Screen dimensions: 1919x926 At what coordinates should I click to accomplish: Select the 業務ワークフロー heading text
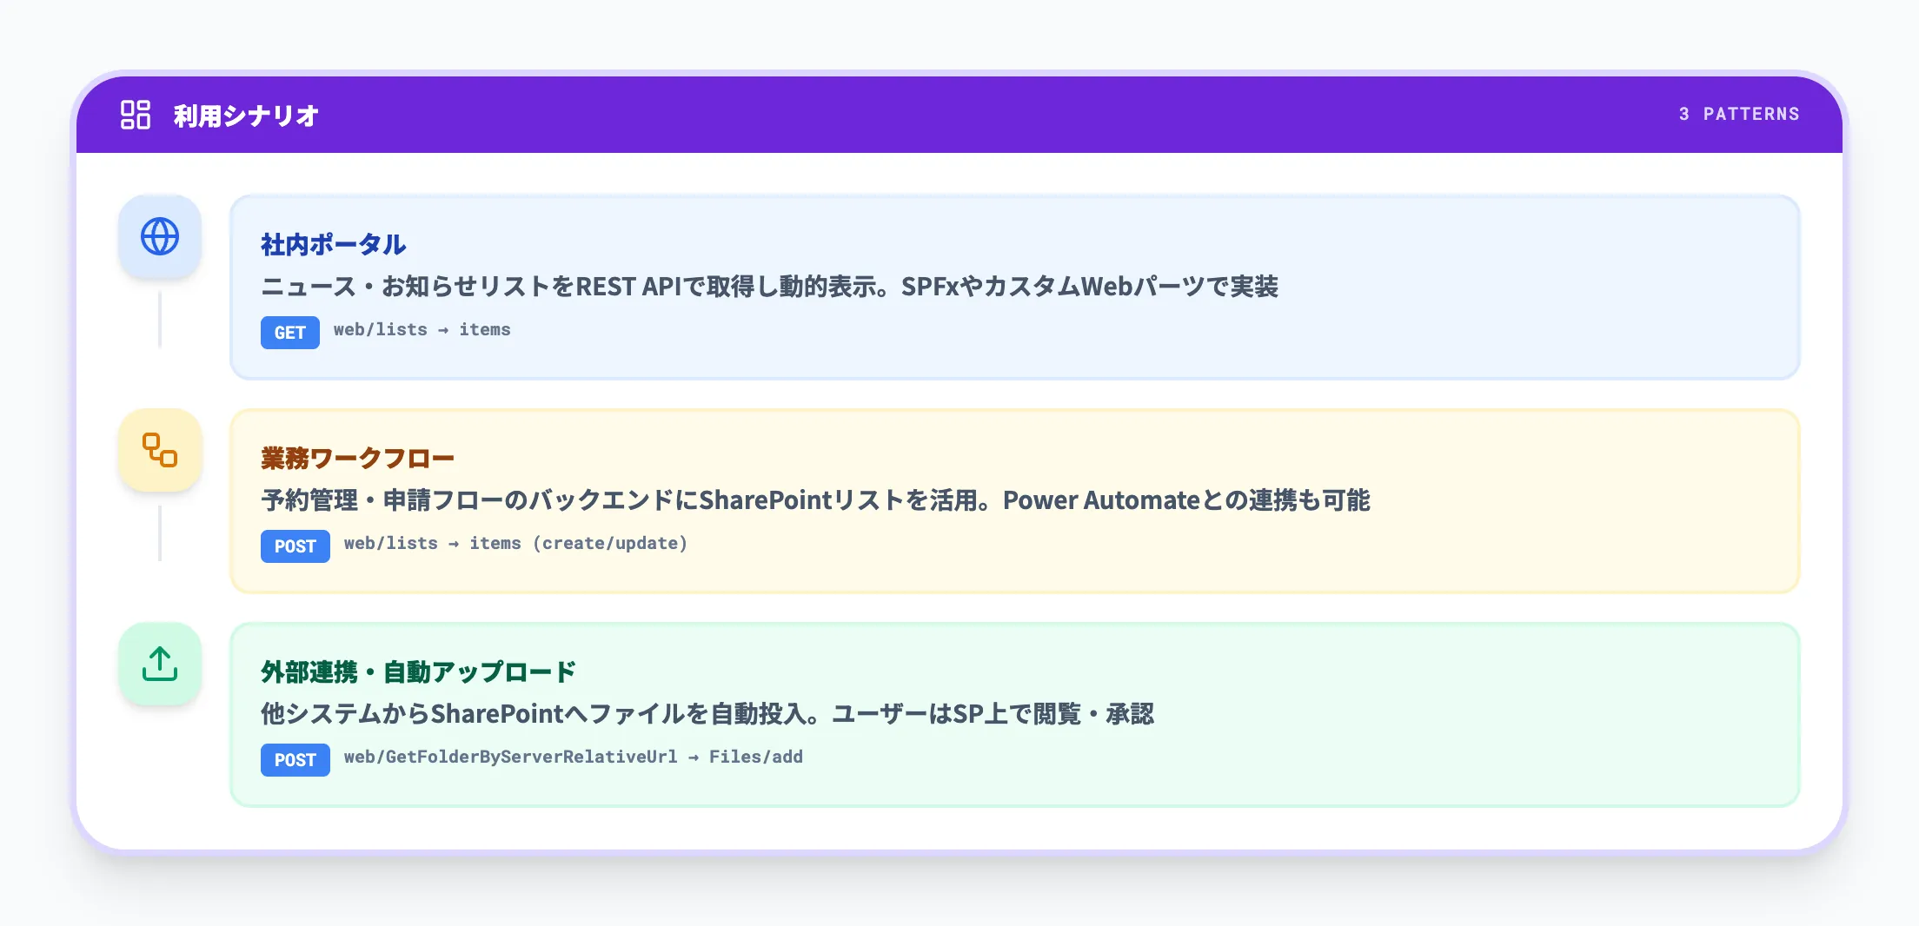[x=357, y=458]
